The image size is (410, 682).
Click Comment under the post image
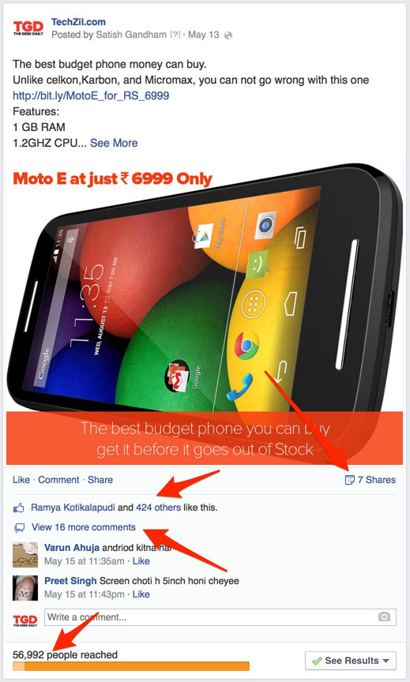[x=58, y=480]
